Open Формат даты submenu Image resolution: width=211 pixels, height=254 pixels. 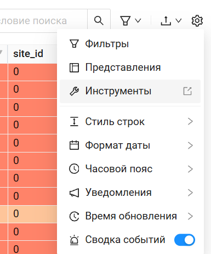point(130,145)
